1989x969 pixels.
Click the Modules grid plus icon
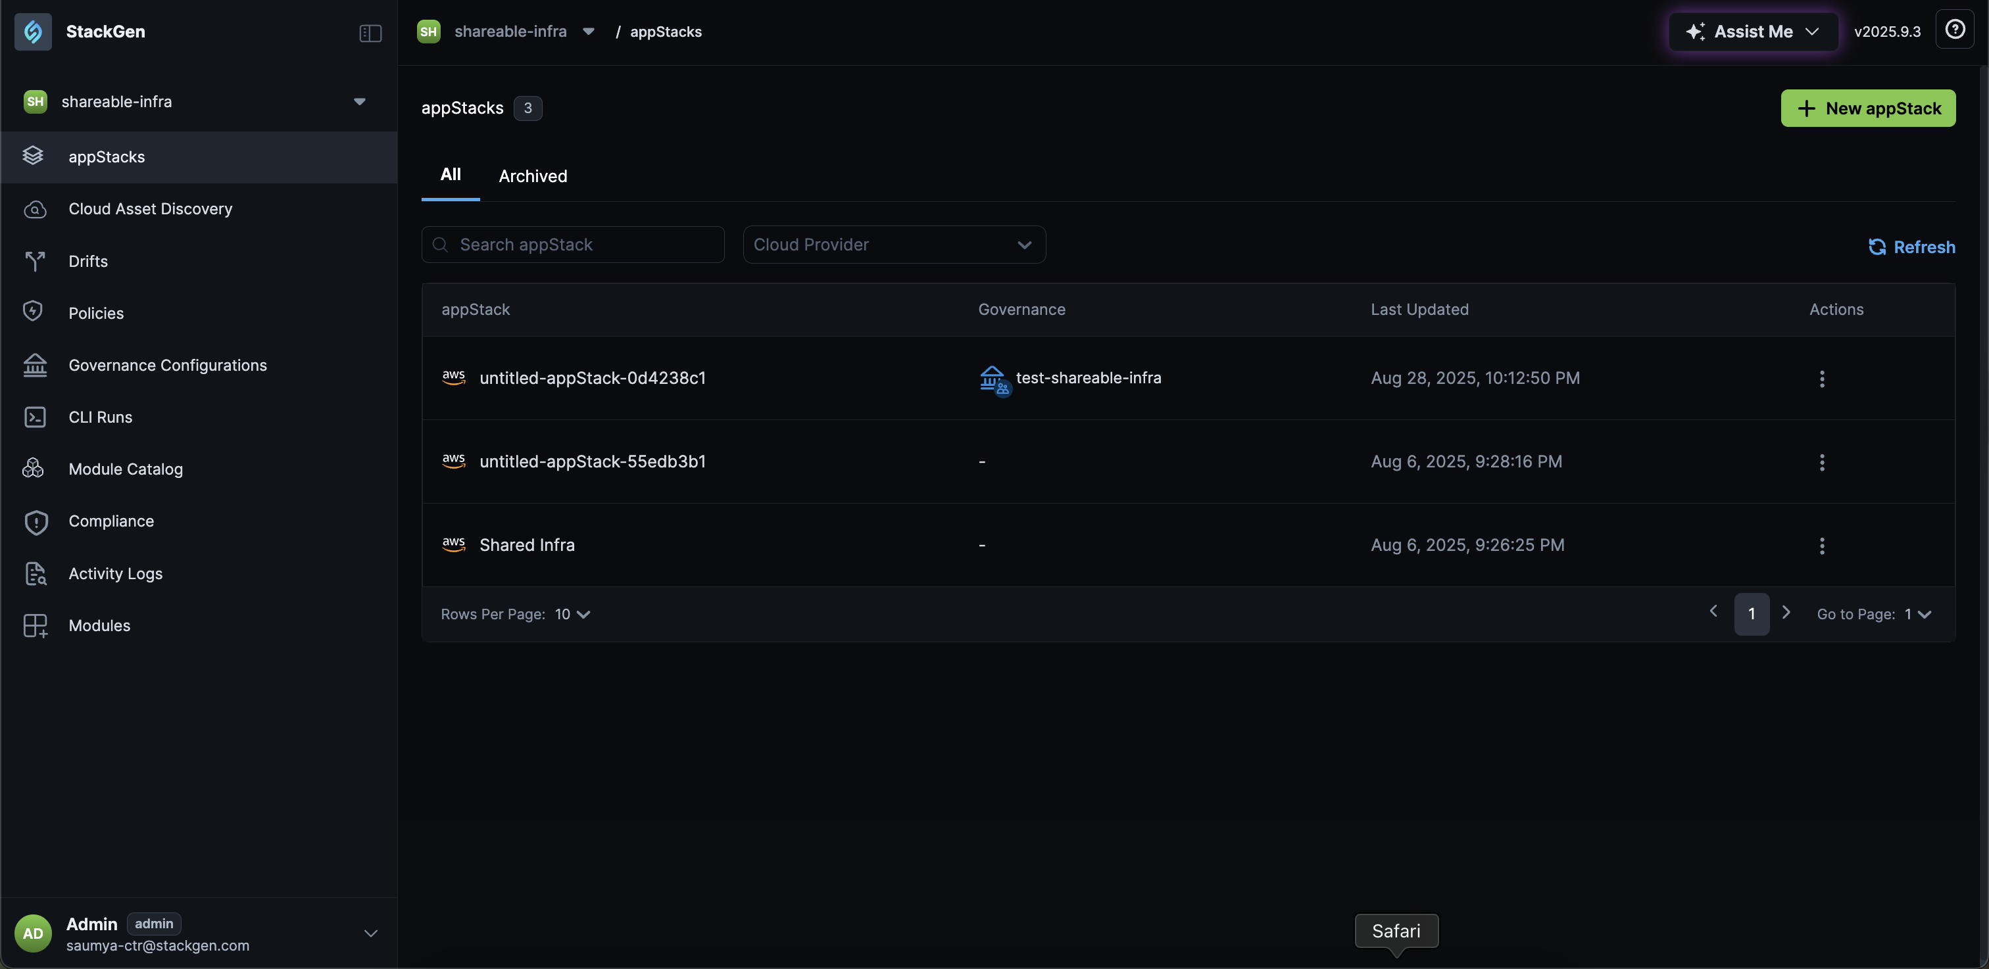point(36,626)
